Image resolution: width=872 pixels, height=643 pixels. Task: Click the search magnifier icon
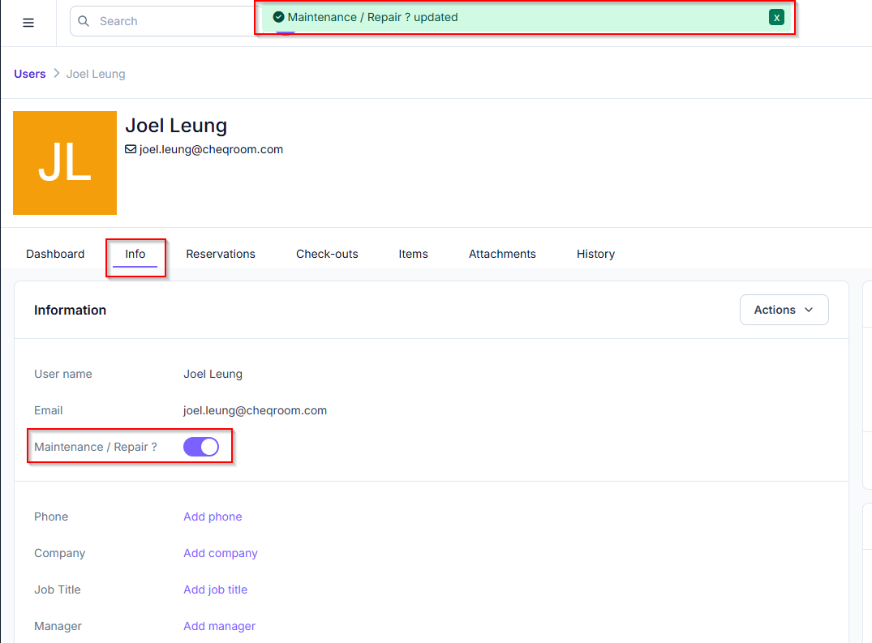(84, 21)
